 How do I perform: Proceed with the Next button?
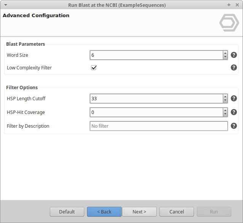pyautogui.click(x=139, y=212)
